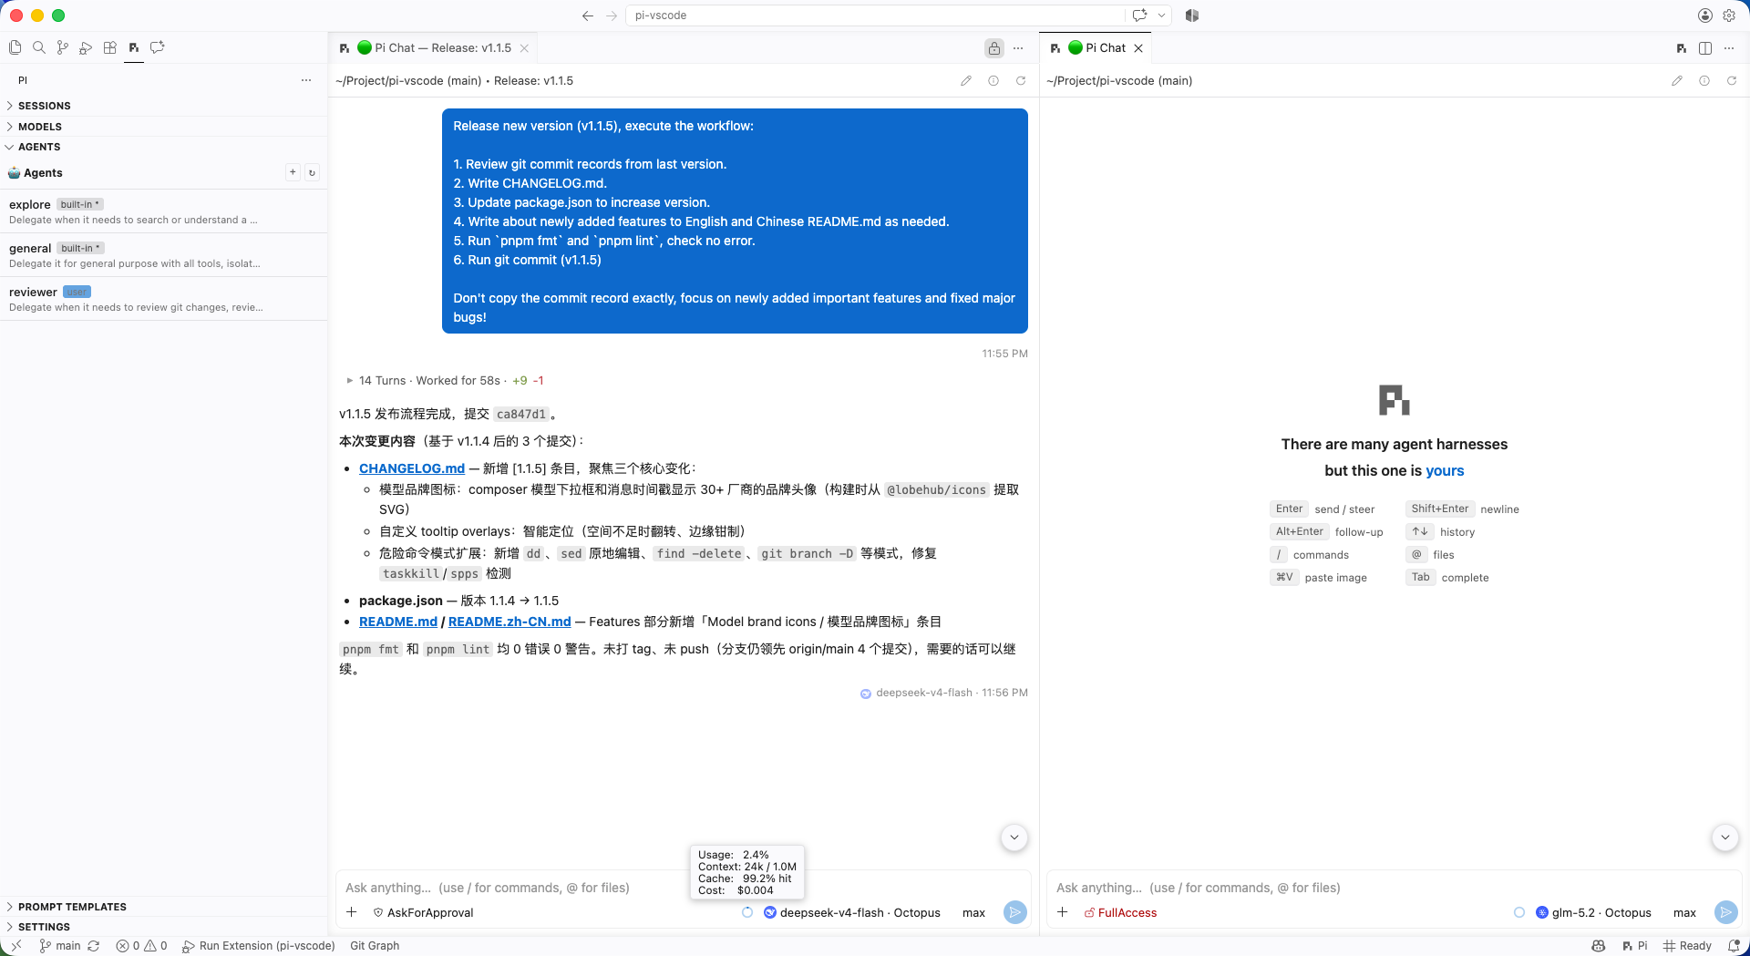Open the Search view icon
The image size is (1750, 956).
39,47
